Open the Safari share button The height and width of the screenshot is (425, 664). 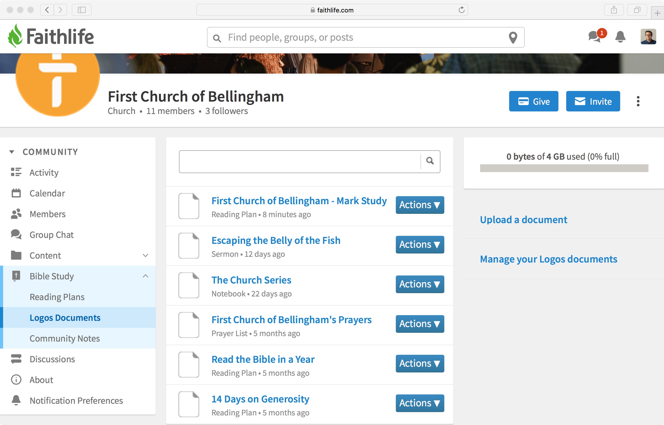(x=614, y=10)
